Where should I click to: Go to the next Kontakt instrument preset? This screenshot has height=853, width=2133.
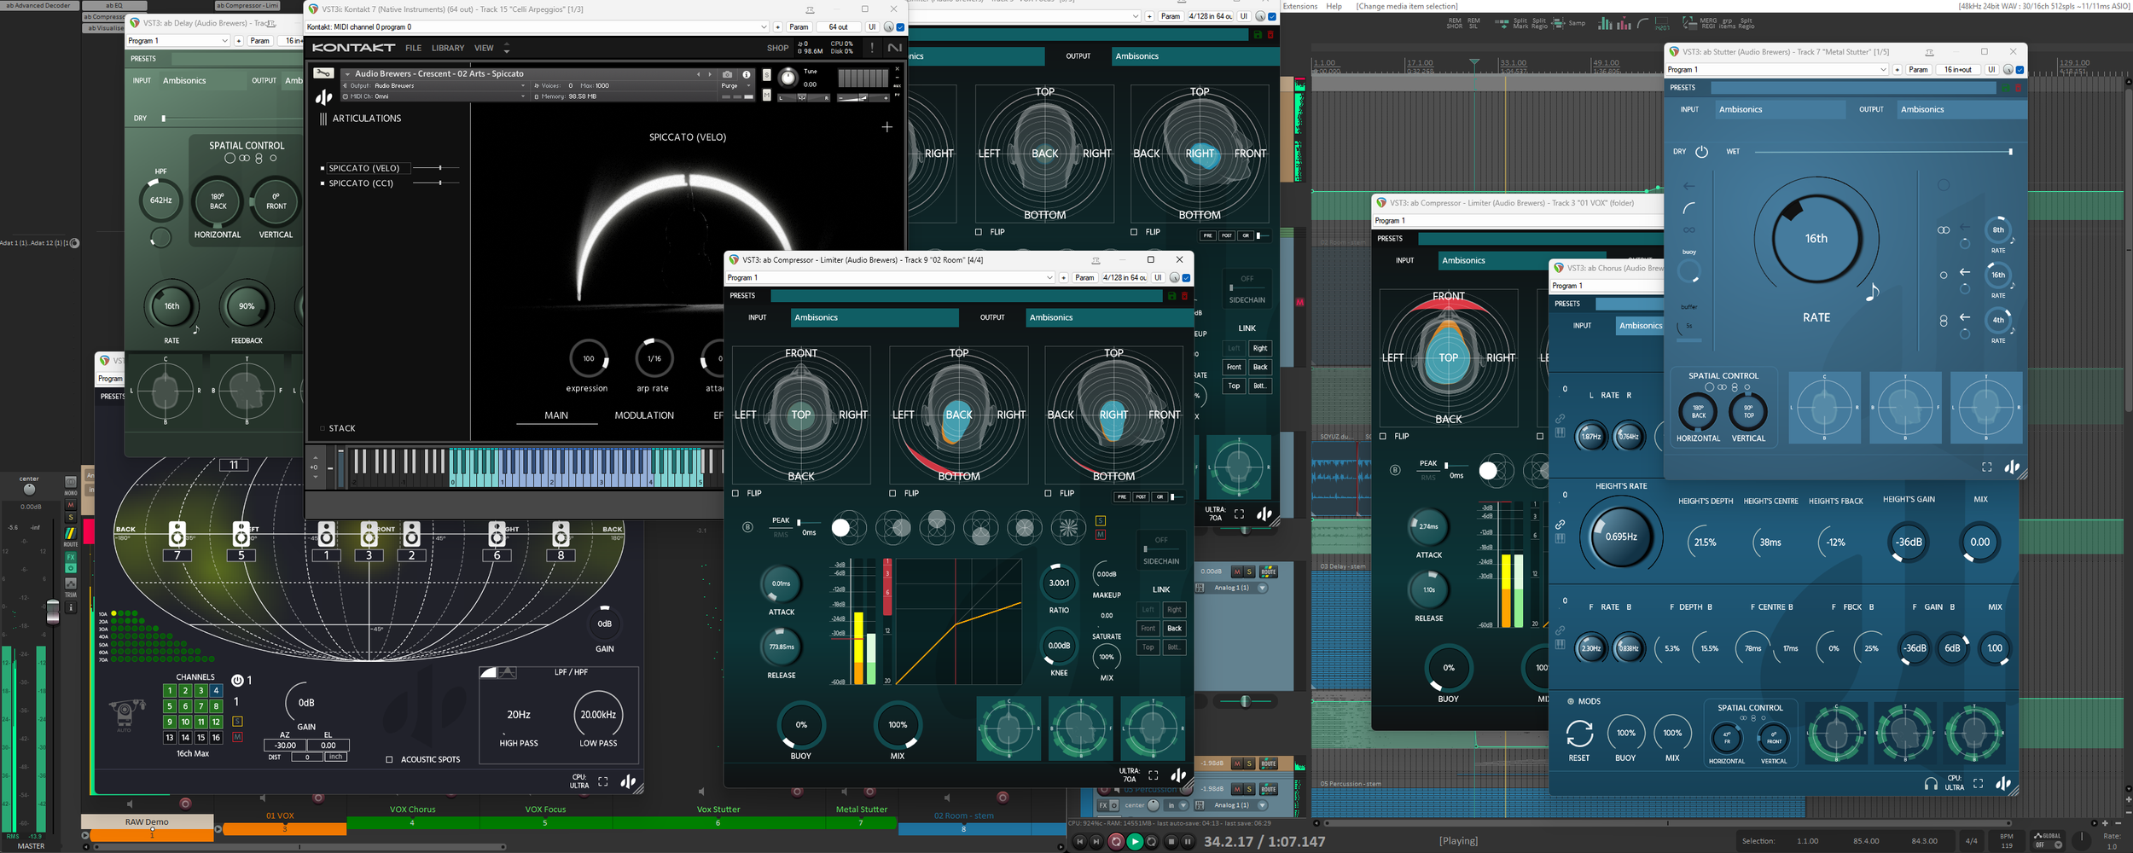(710, 74)
